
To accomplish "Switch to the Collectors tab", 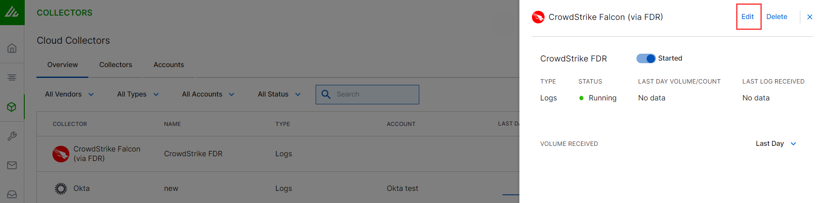I will click(116, 65).
